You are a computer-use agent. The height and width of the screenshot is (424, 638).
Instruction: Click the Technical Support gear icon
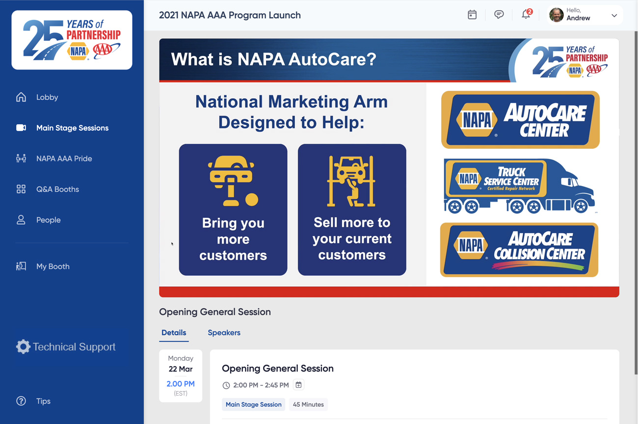tap(23, 347)
